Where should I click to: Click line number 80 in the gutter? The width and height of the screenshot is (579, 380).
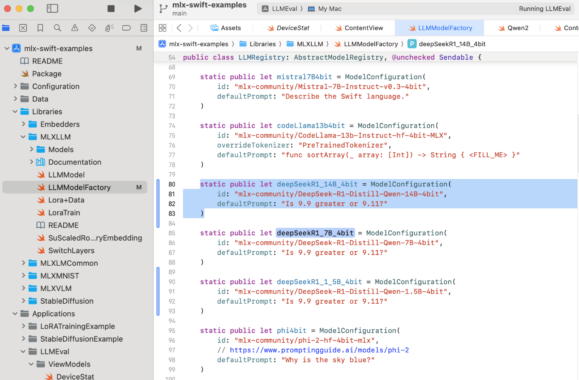[172, 184]
